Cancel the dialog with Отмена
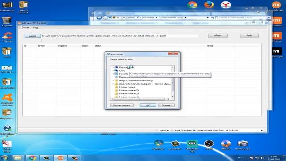This screenshot has width=286, height=161. [x=166, y=105]
